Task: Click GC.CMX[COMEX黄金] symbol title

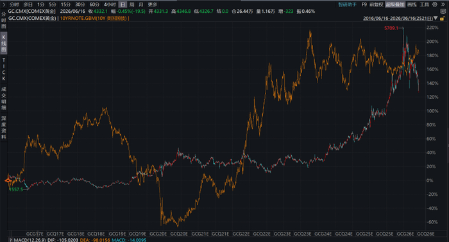Action: click(x=32, y=12)
